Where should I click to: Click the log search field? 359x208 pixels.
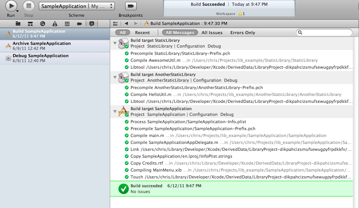[324, 33]
